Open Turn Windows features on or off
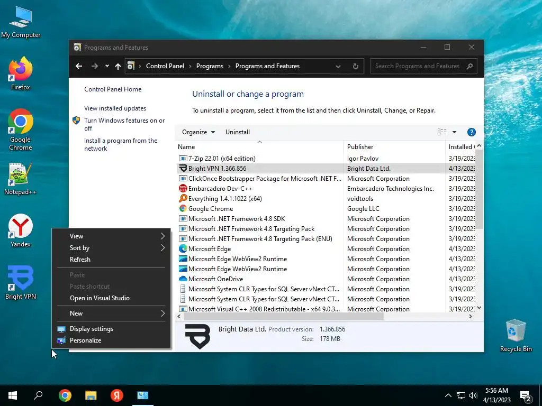The height and width of the screenshot is (406, 542). point(124,124)
